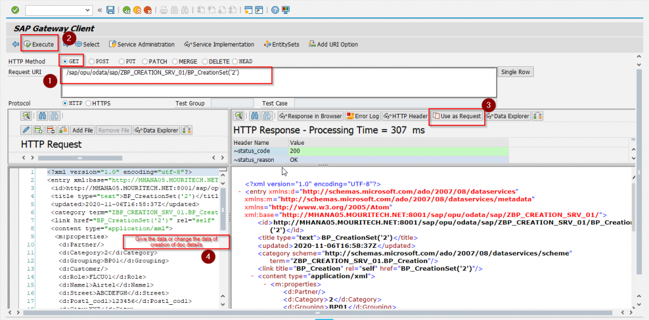Image resolution: width=649 pixels, height=320 pixels.
Task: Click the Save floppy disk icon
Action: [110, 10]
